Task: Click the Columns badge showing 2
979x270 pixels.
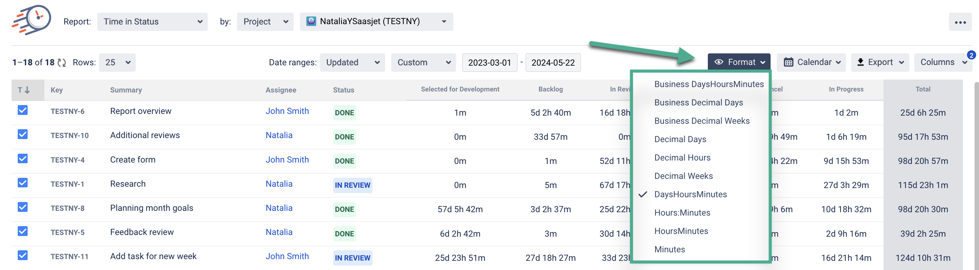Action: tap(971, 55)
